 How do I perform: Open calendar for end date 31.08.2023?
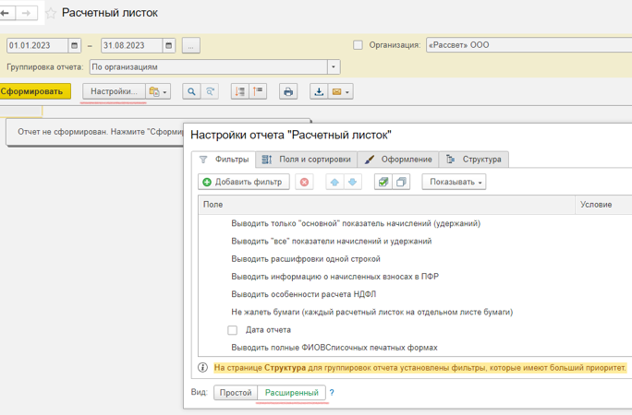pyautogui.click(x=168, y=45)
